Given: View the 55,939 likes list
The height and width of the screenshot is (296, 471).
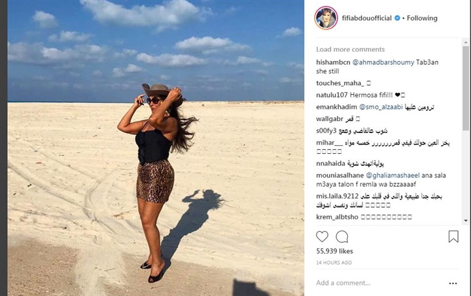Looking at the screenshot, I should tap(334, 251).
